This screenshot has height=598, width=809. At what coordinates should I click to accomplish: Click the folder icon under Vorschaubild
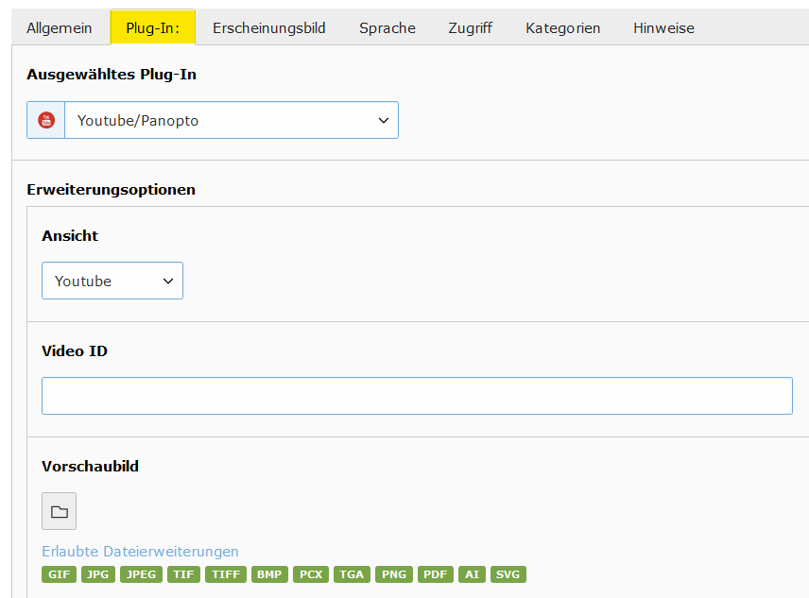click(59, 511)
